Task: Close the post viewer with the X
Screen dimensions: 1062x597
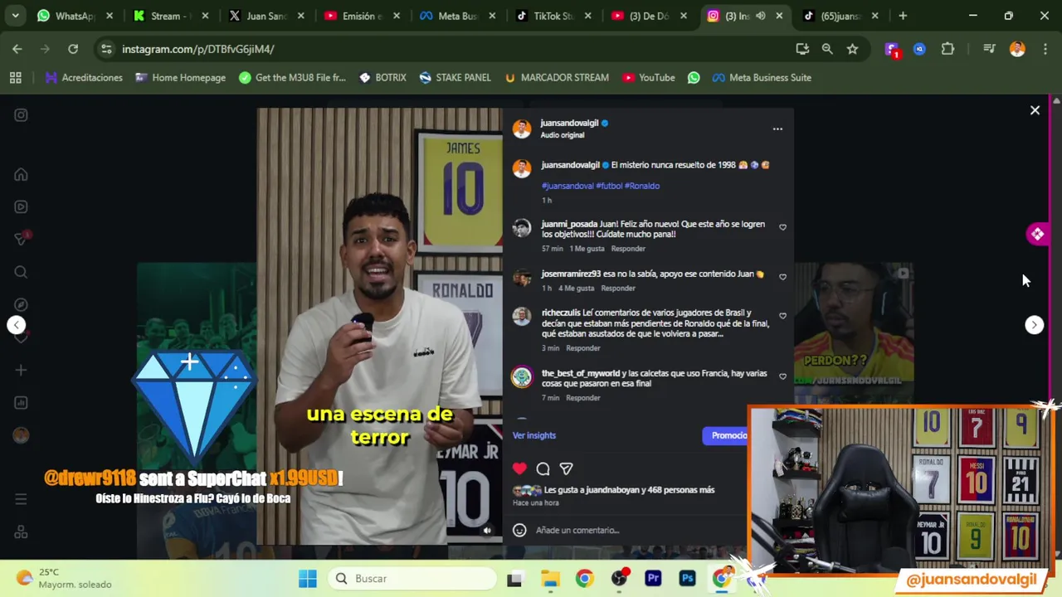Action: (x=1035, y=110)
